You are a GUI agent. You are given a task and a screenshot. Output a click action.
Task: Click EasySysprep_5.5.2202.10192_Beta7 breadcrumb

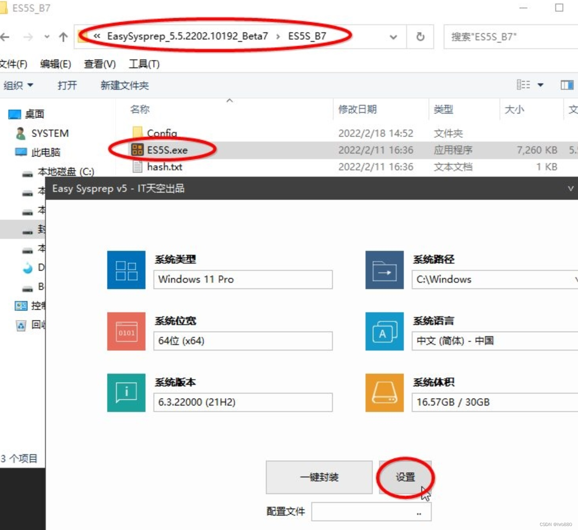click(x=187, y=36)
